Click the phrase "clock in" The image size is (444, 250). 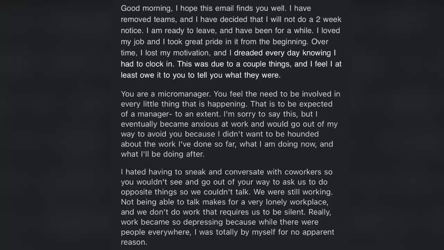(x=161, y=64)
